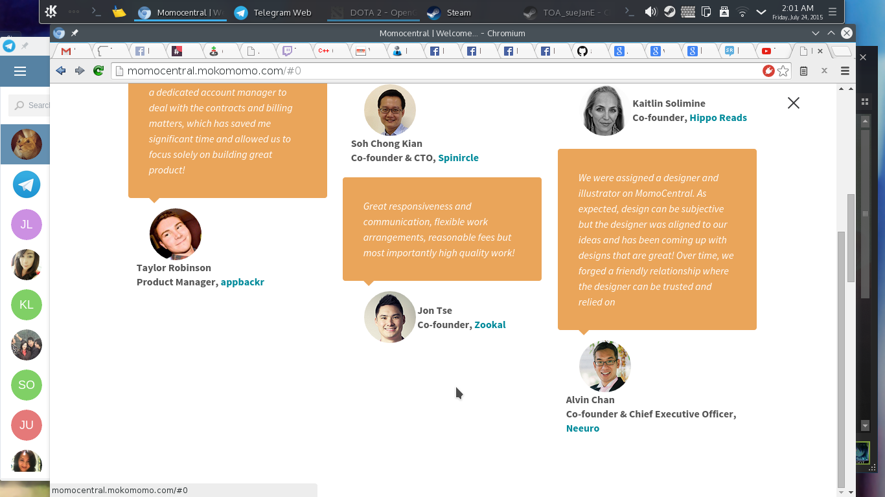The height and width of the screenshot is (497, 885).
Task: Switch to DOTA 2 taskbar entry
Action: coord(373,12)
